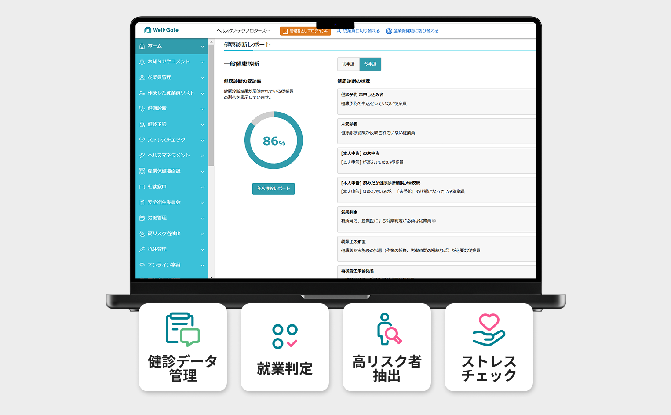The image size is (671, 415).
Task: Click the stethoscope icon for 健康診断
Action: tap(142, 109)
